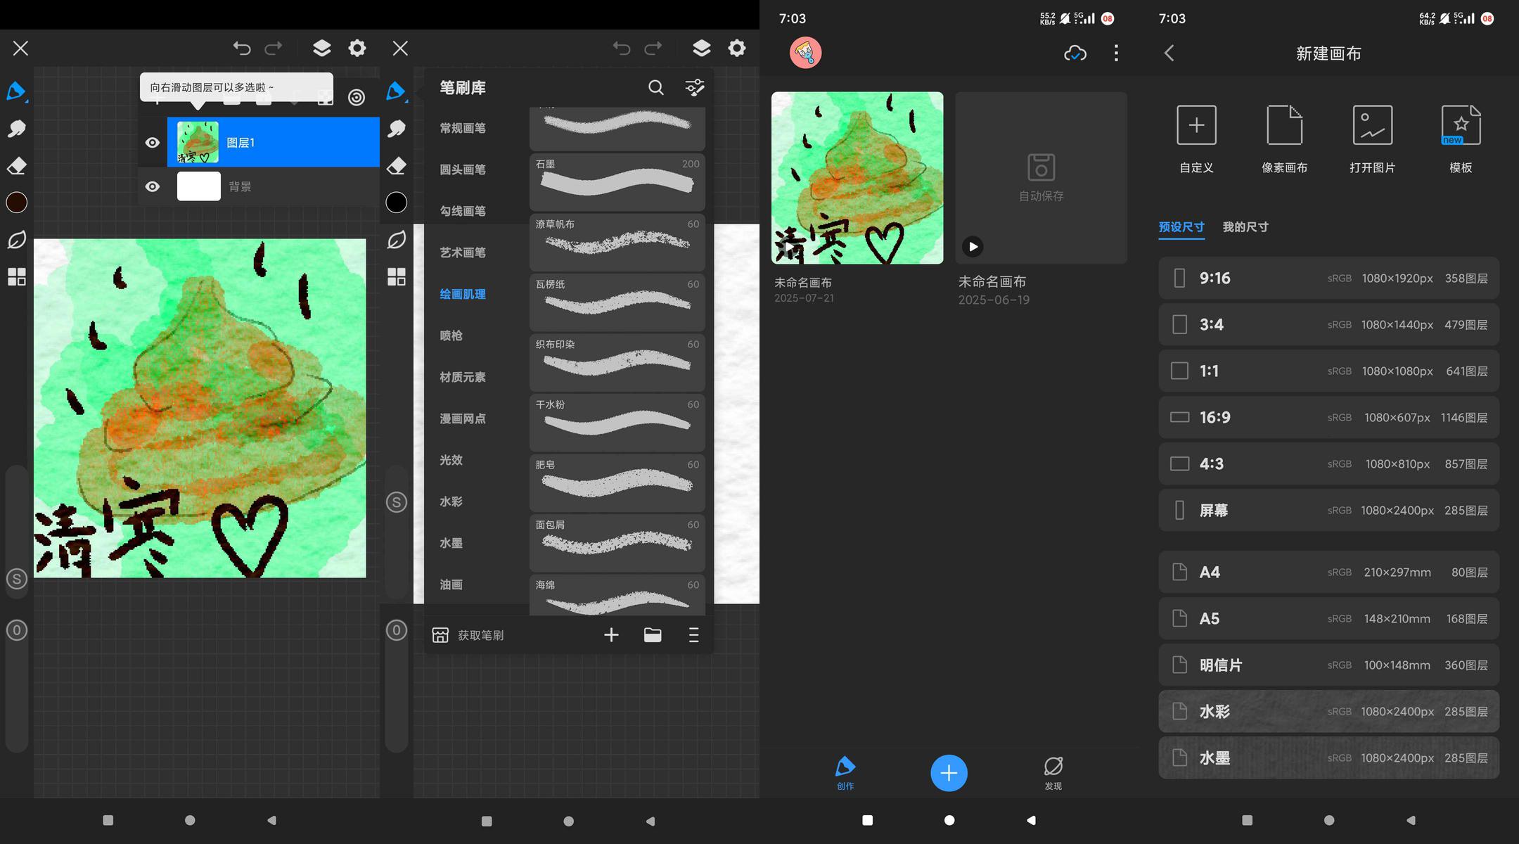Viewport: 1519px width, 844px height.
Task: Open the 未命名画布 artwork thumbnail
Action: coord(857,178)
